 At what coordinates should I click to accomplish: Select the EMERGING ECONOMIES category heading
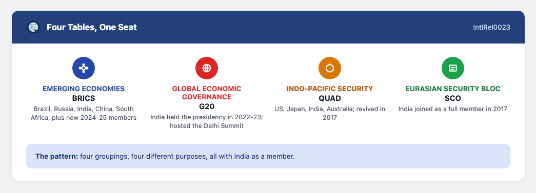coord(84,89)
